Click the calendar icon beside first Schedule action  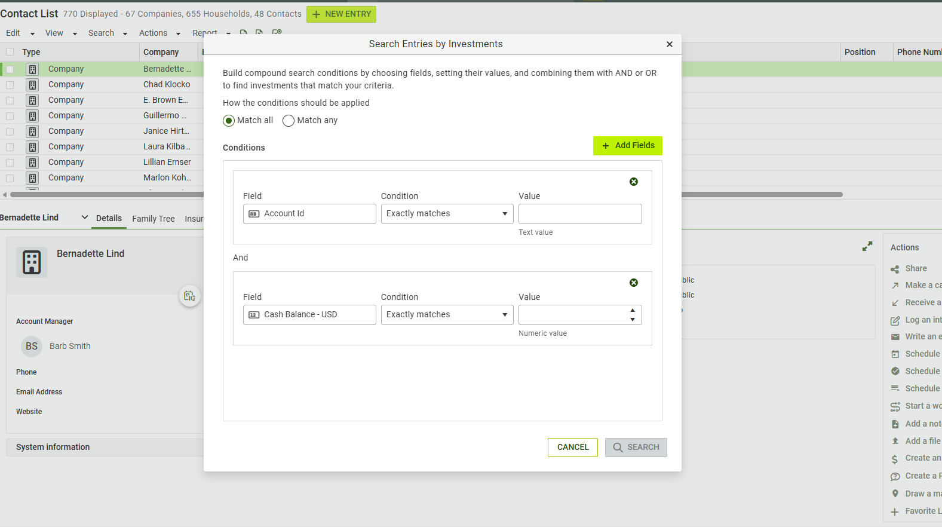pos(895,354)
